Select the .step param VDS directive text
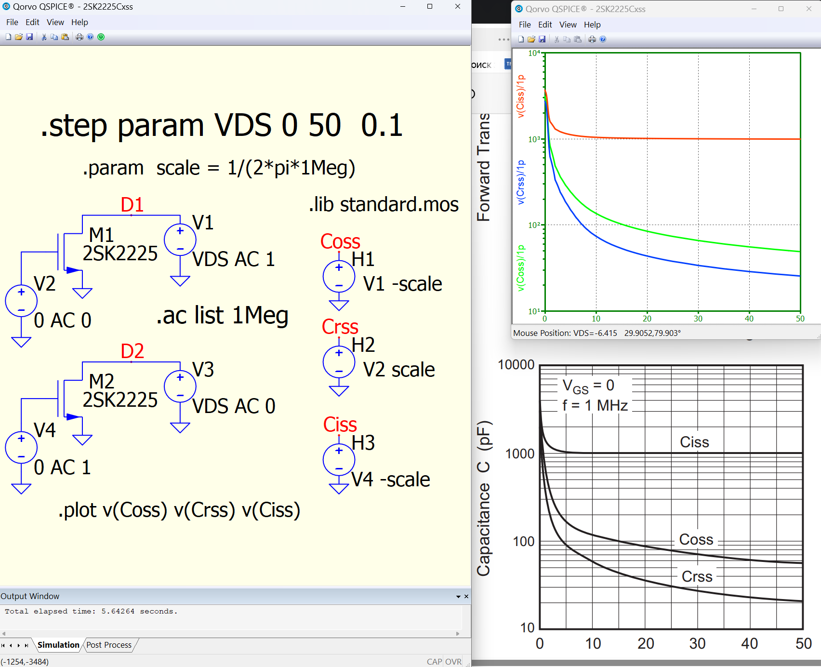This screenshot has height=667, width=821. click(222, 125)
